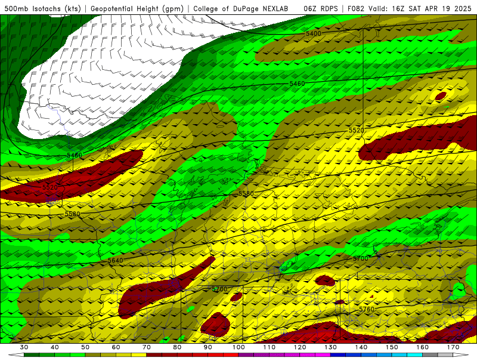Click the color scale value 160

point(423,347)
